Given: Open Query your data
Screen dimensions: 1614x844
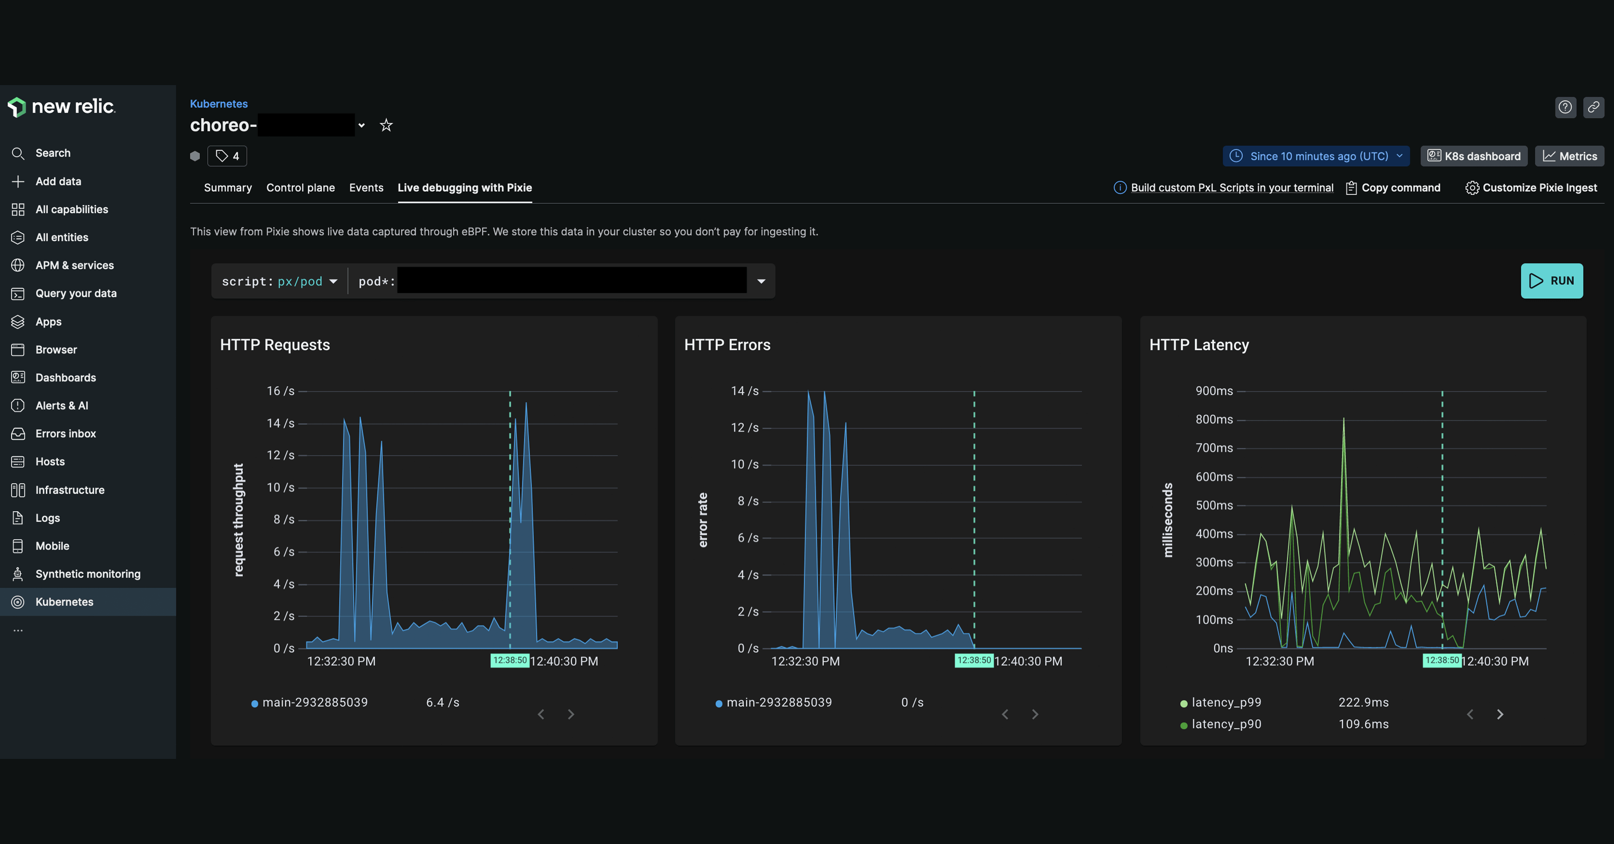Looking at the screenshot, I should (x=76, y=293).
